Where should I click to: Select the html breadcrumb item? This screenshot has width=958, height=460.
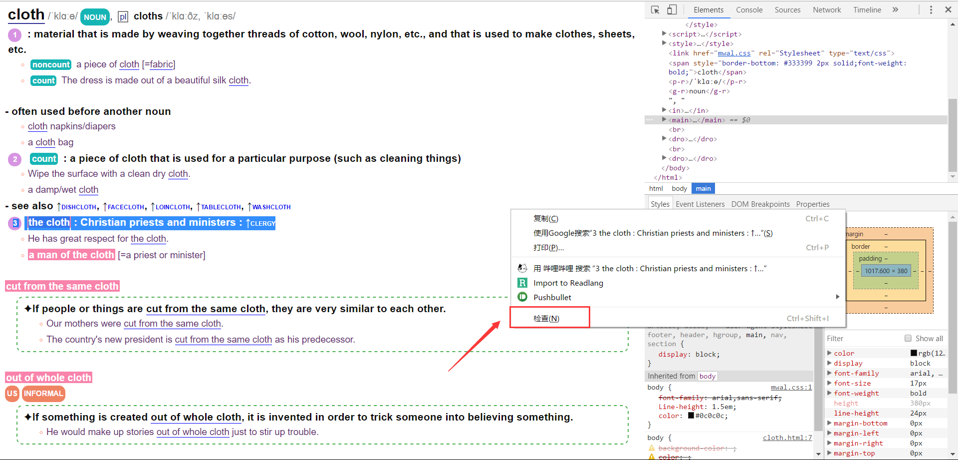coord(656,188)
